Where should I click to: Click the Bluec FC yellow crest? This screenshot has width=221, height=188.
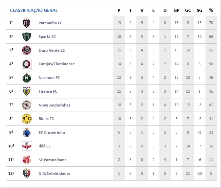(27, 119)
